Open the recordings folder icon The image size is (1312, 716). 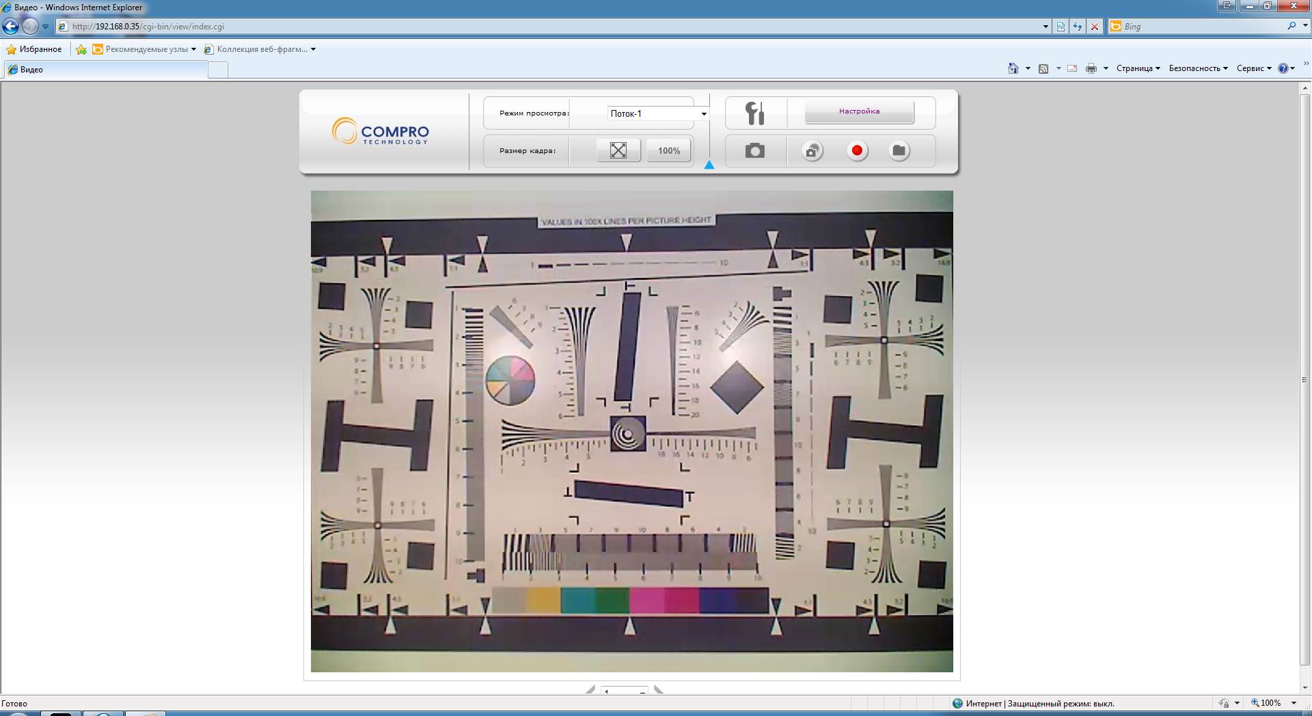899,151
